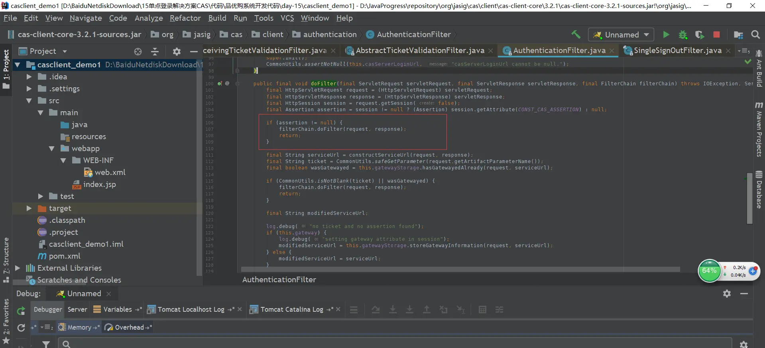This screenshot has width=765, height=348.
Task: Open pom.xml in project tree
Action: [65, 256]
